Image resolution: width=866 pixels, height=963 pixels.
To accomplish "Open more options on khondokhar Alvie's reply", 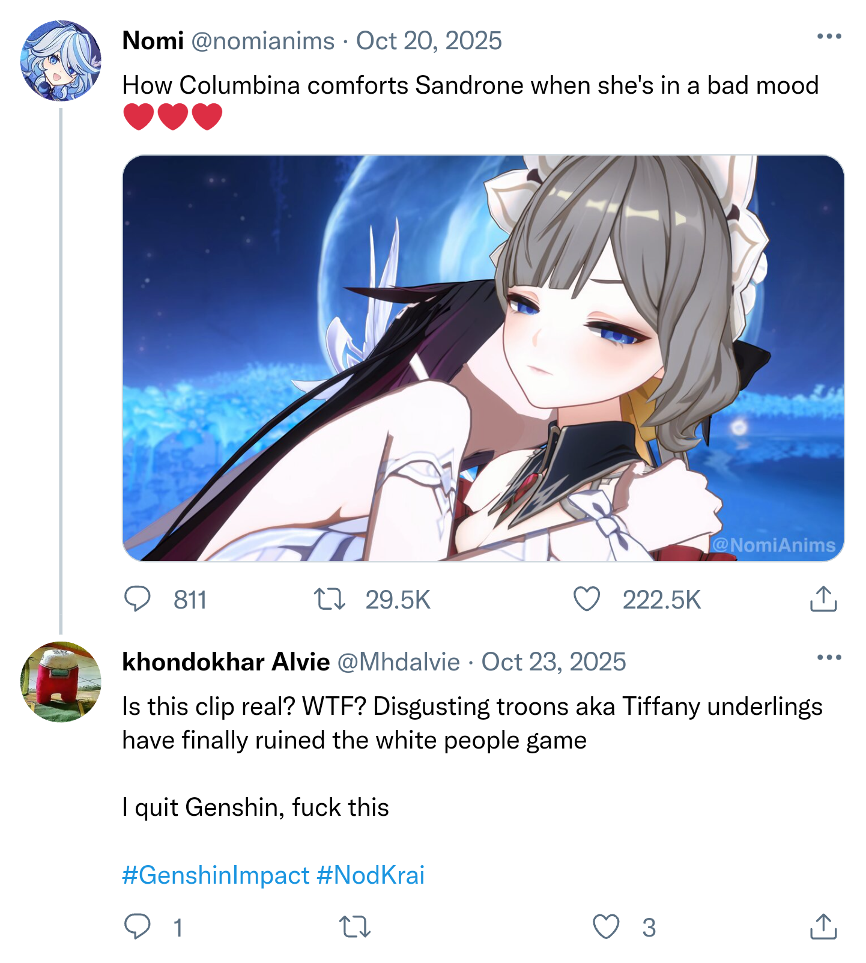I will tap(829, 657).
